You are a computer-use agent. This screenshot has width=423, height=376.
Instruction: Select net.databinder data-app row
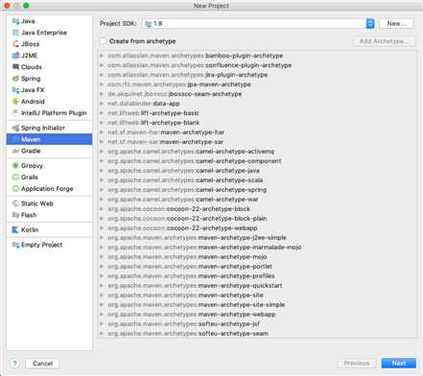258,104
